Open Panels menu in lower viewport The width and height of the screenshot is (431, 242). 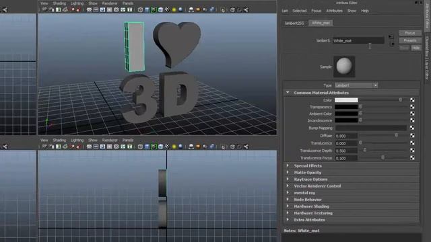pyautogui.click(x=128, y=140)
